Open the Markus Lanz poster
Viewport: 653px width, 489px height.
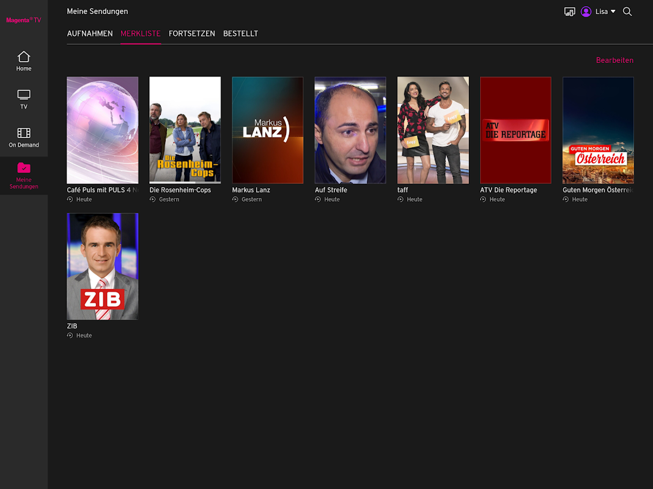[x=268, y=130]
